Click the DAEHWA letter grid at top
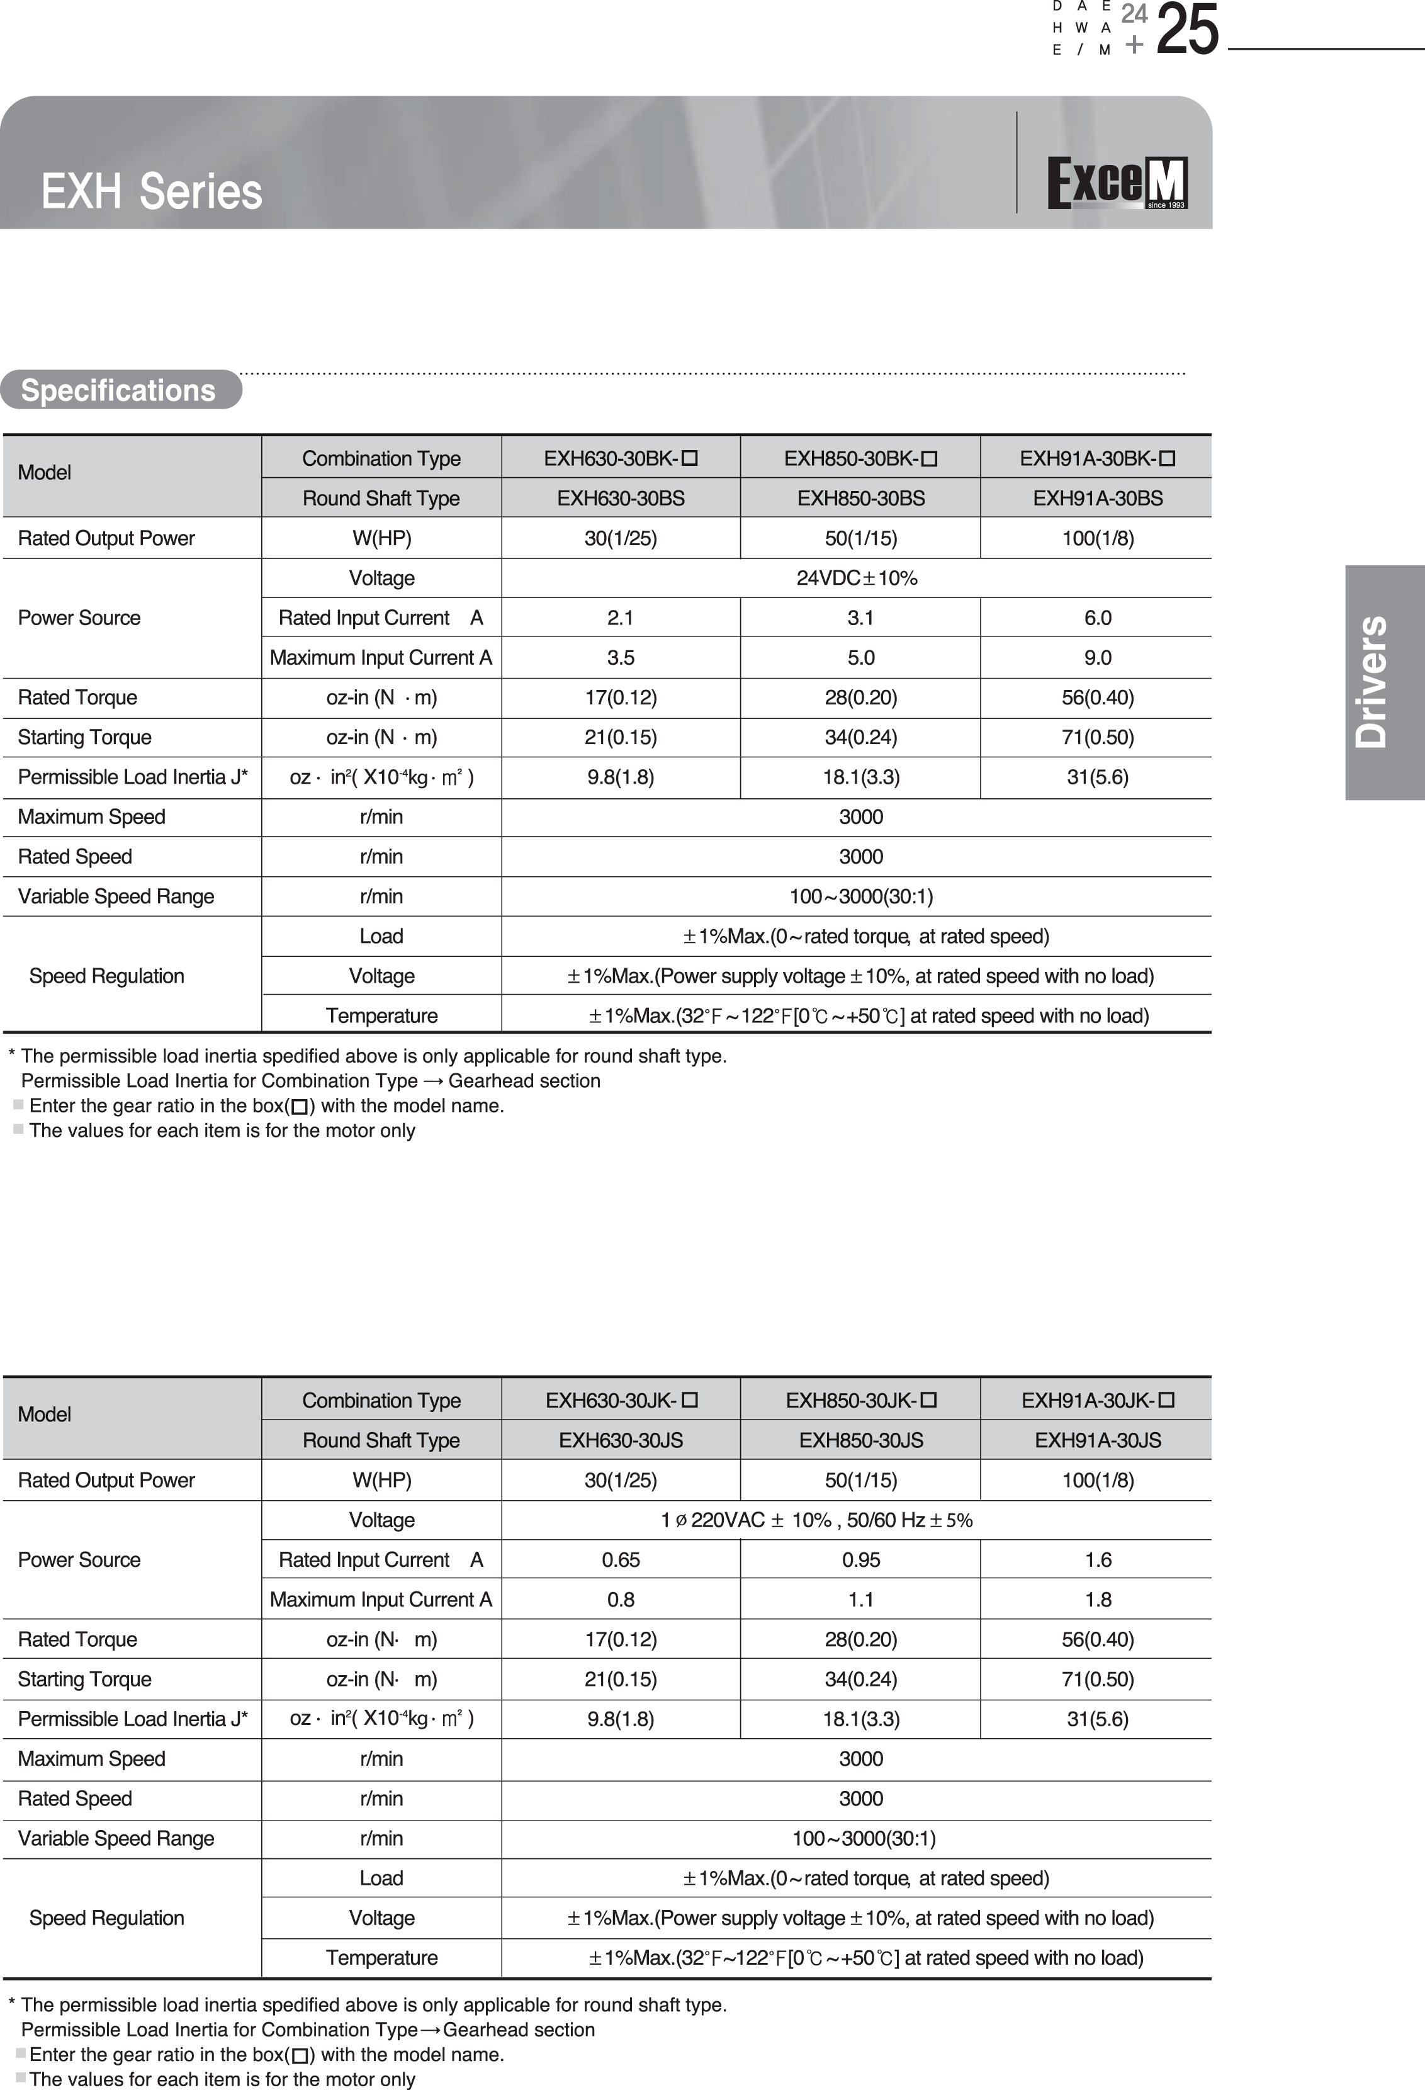1425x2090 pixels. click(1081, 28)
